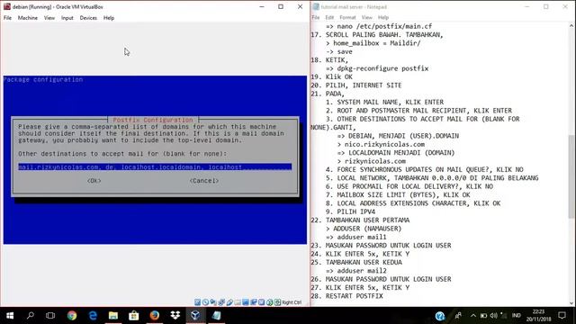Open the VirtualBox Devices menu

[x=88, y=18]
